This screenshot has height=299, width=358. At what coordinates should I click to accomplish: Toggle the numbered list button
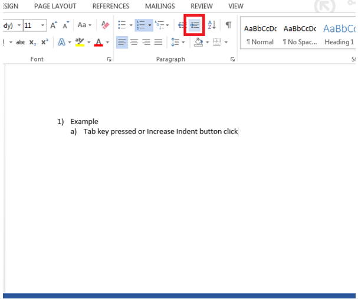(140, 25)
